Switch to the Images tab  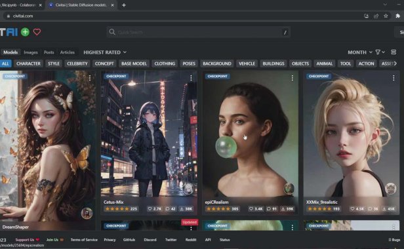click(31, 52)
